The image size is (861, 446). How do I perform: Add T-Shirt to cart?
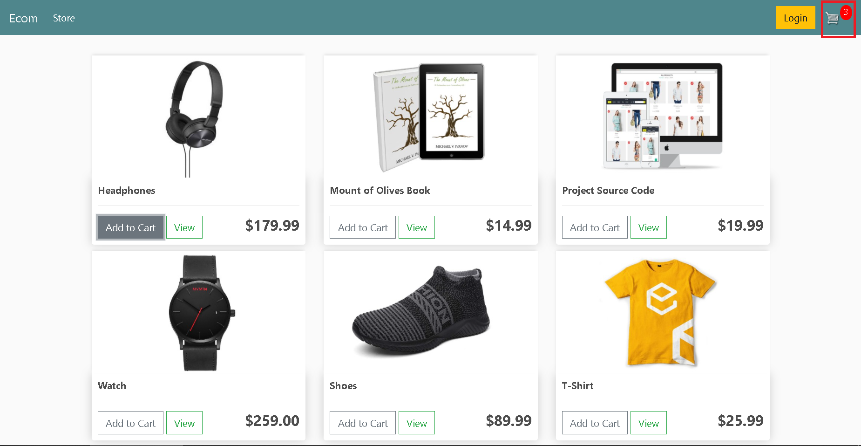[595, 423]
